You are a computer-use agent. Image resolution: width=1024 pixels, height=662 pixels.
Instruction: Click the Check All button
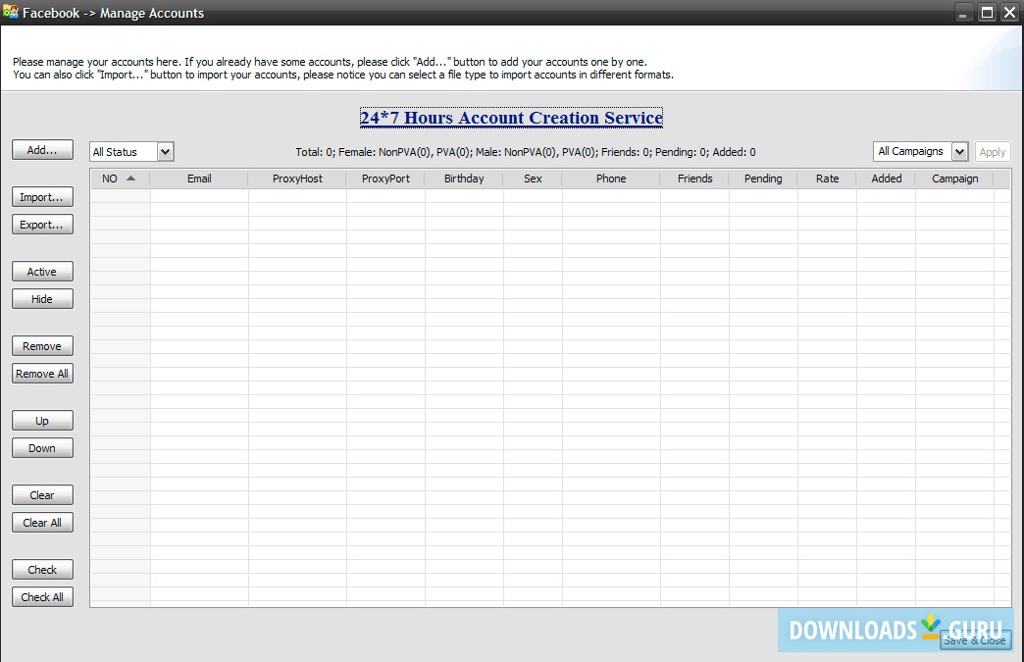[x=42, y=596]
